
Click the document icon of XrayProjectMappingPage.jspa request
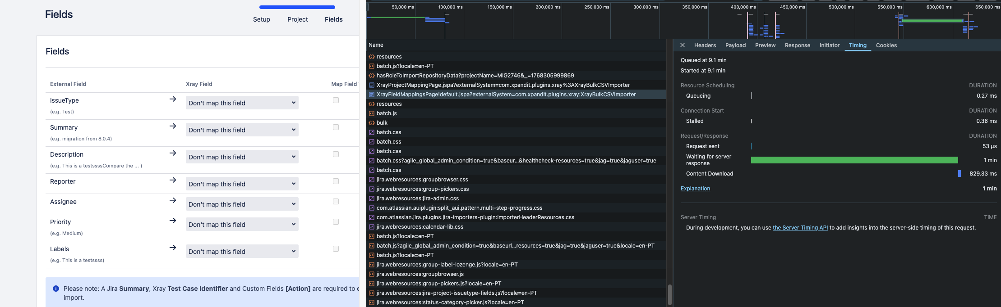[x=372, y=85]
